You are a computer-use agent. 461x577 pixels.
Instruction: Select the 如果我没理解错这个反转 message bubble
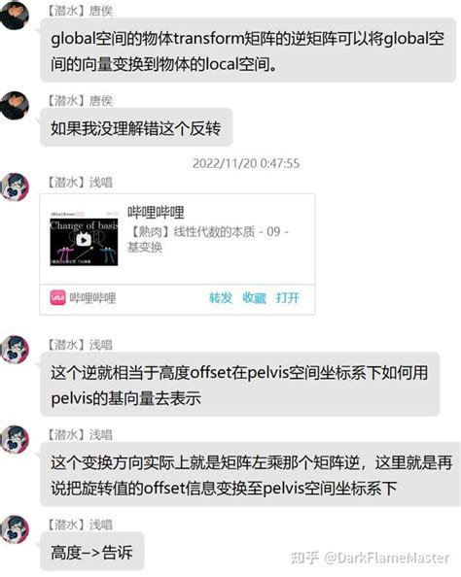point(136,127)
